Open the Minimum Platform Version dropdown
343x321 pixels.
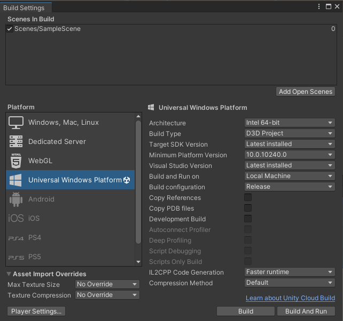click(x=290, y=155)
